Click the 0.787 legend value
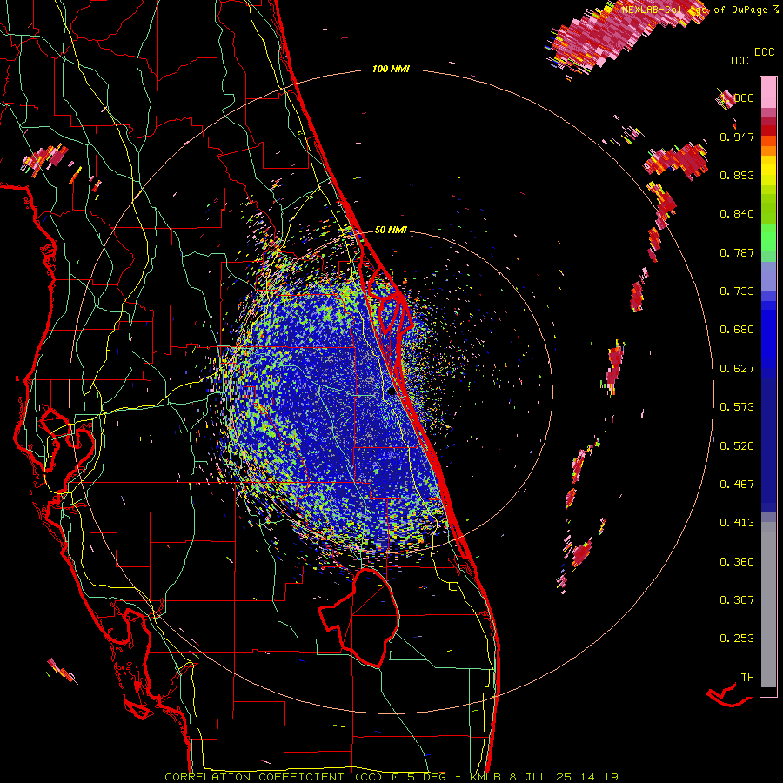 click(x=737, y=252)
